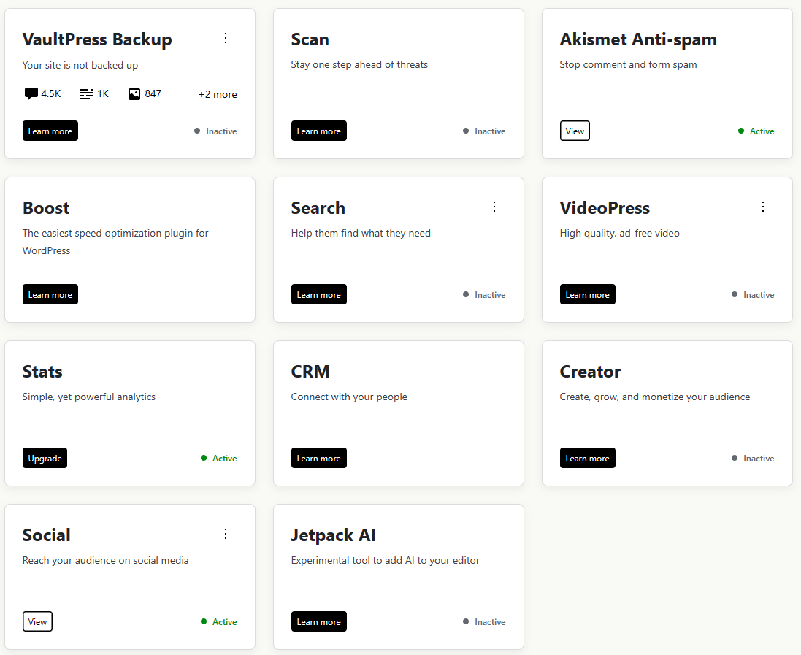Click the VaultPress Backup card heading

(x=97, y=39)
